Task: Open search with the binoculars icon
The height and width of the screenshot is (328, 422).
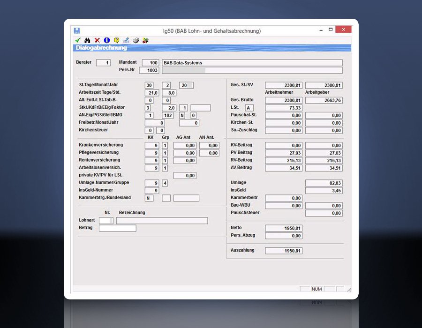Action: click(x=87, y=40)
